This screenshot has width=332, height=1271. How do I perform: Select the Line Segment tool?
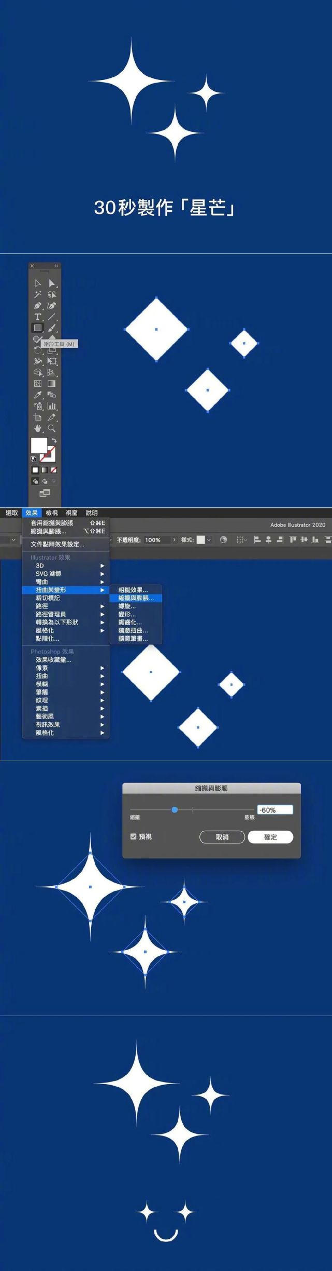pyautogui.click(x=52, y=317)
